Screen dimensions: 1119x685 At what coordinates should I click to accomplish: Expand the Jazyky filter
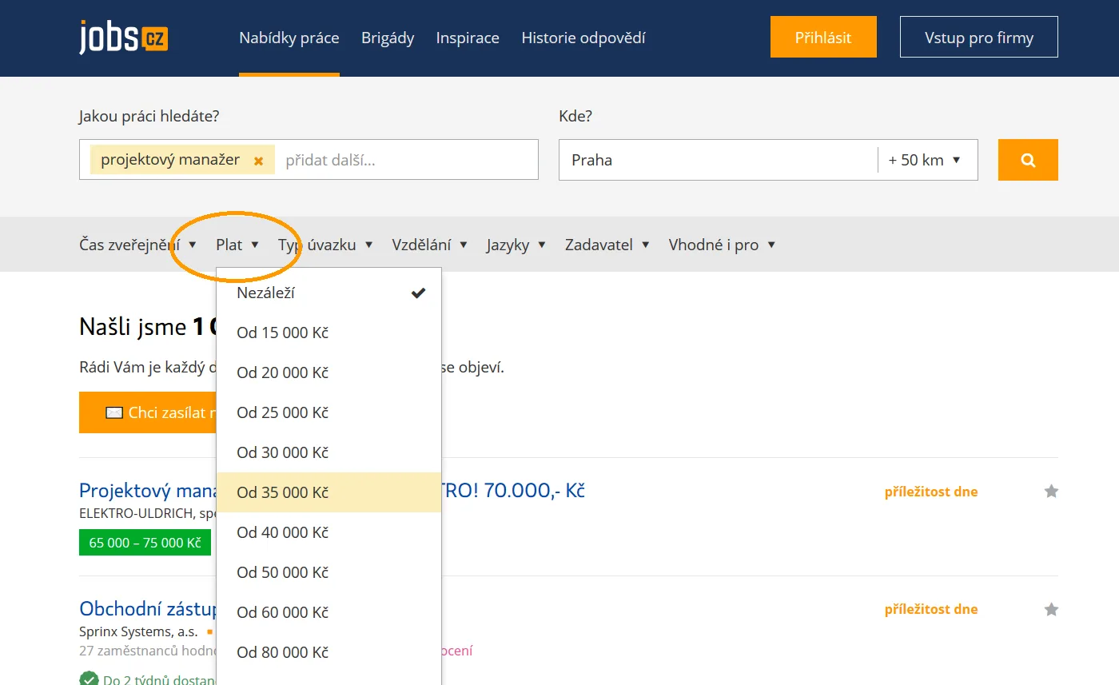516,245
